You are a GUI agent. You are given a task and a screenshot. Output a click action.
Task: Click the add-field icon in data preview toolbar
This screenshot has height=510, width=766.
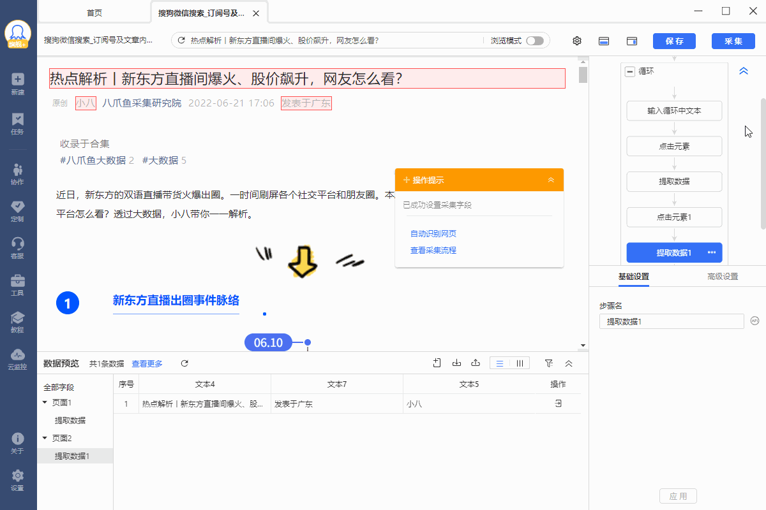click(437, 363)
